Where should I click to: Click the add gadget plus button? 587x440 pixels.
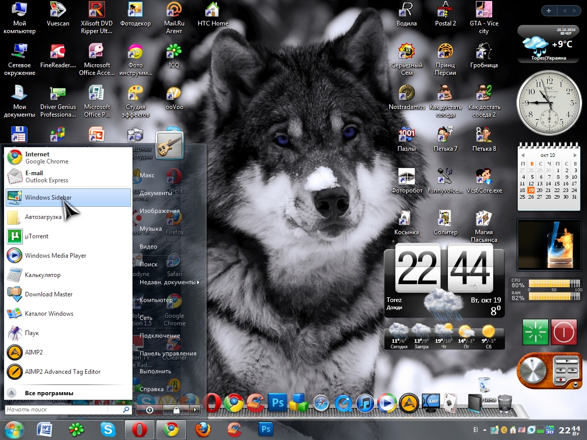coord(549,11)
